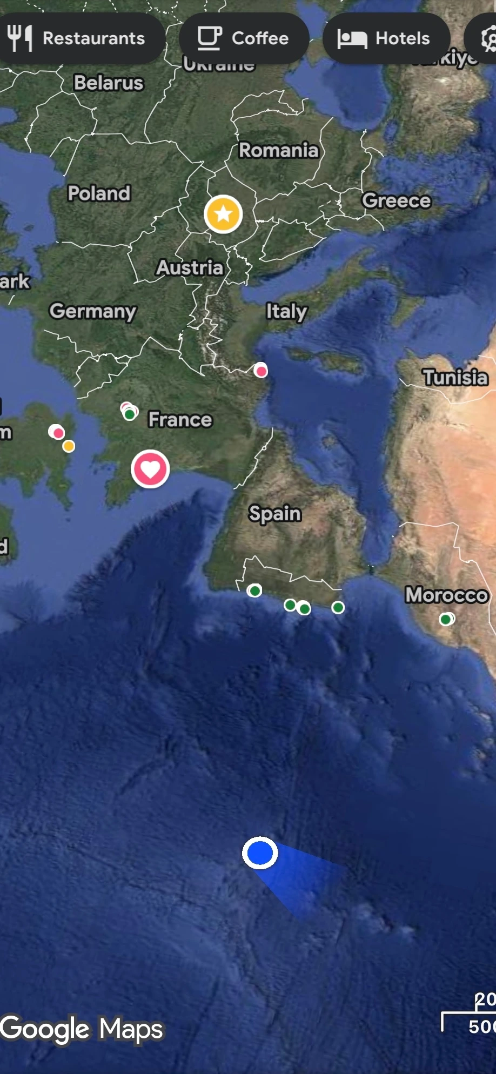Tap the Tunisia country label
This screenshot has width=496, height=1074.
click(x=455, y=377)
